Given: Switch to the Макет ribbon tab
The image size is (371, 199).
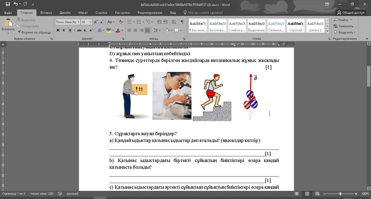Looking at the screenshot, I should (83, 13).
